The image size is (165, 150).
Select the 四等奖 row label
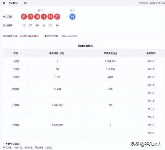[16, 89]
